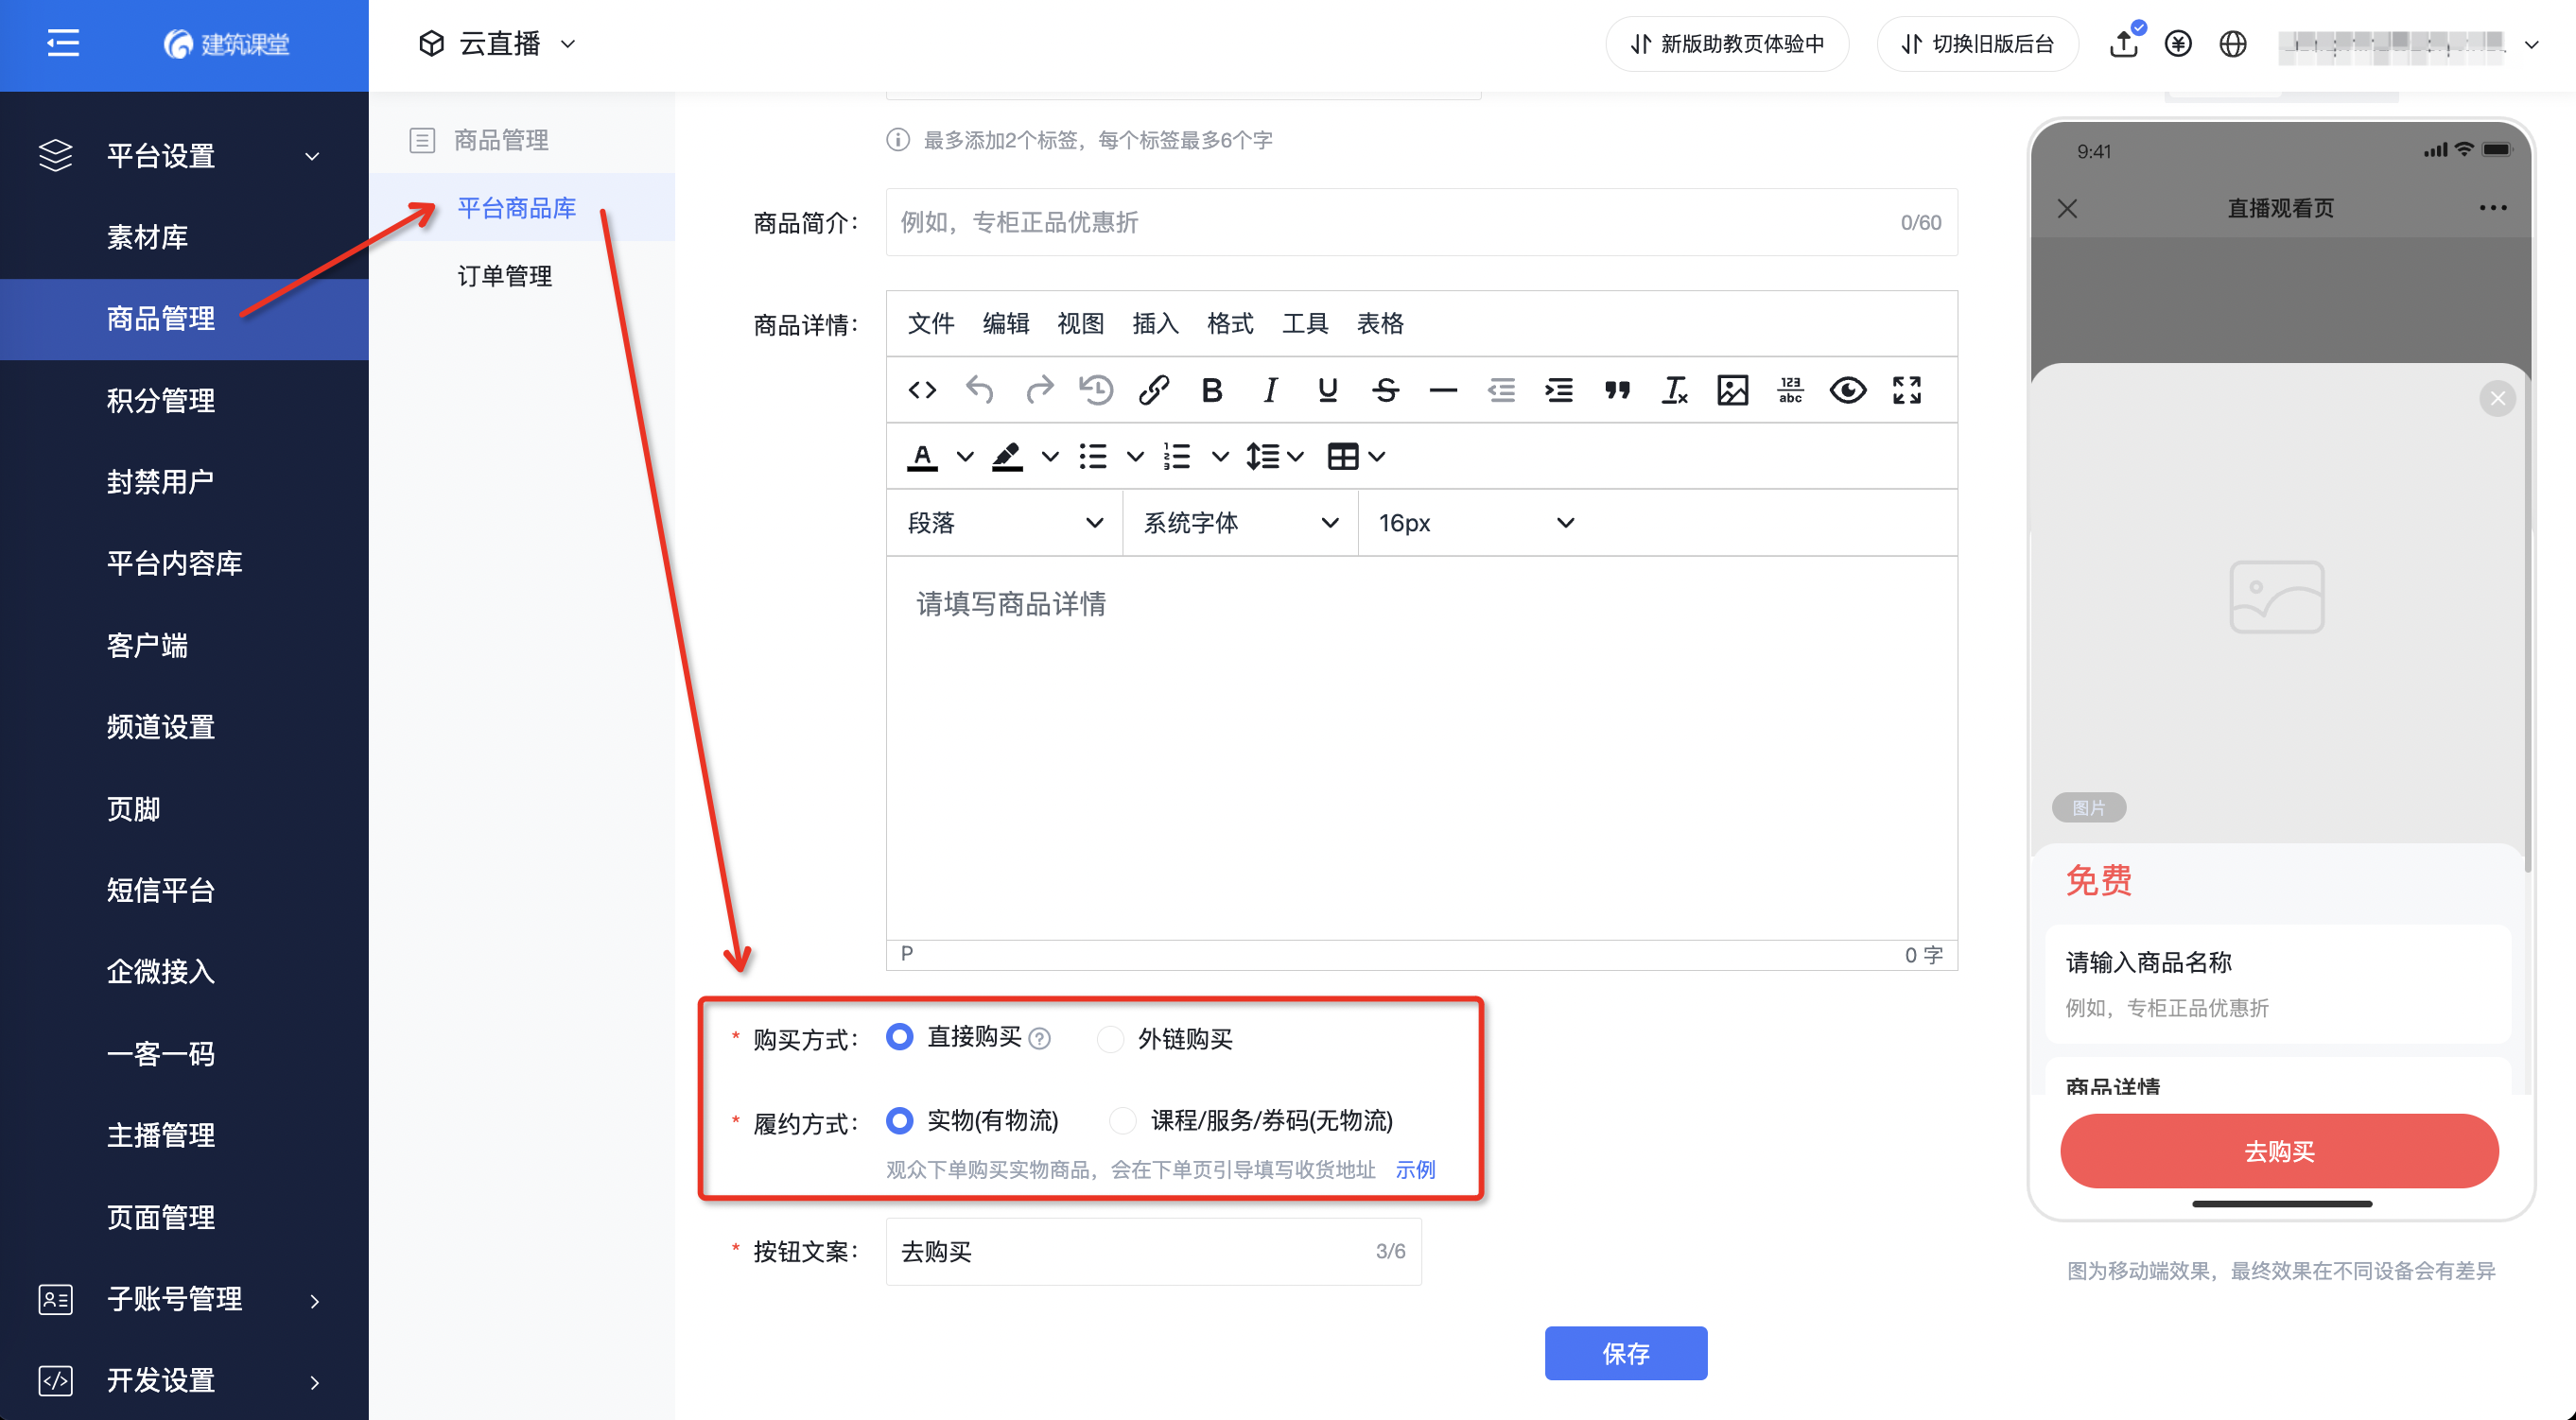The image size is (2576, 1420).
Task: Toggle bold formatting
Action: coord(1212,390)
